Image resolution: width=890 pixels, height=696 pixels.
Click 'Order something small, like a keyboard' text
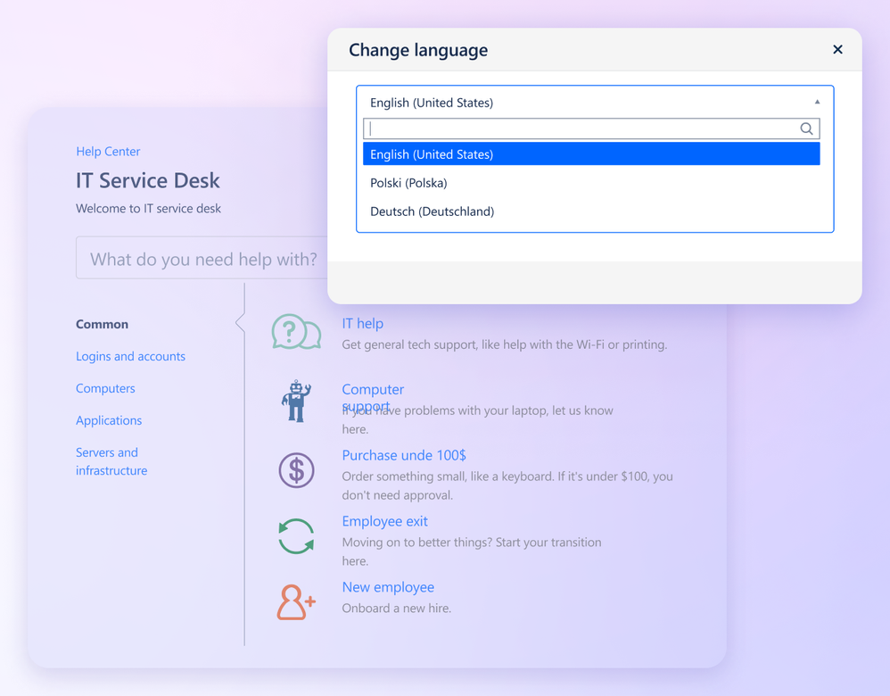tap(448, 476)
